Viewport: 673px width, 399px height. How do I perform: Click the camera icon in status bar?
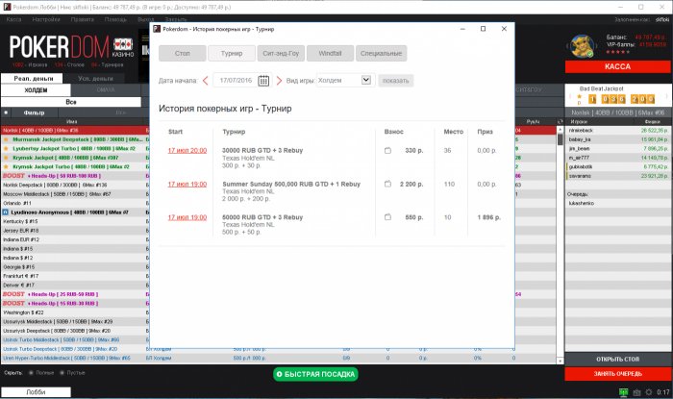tap(636, 392)
